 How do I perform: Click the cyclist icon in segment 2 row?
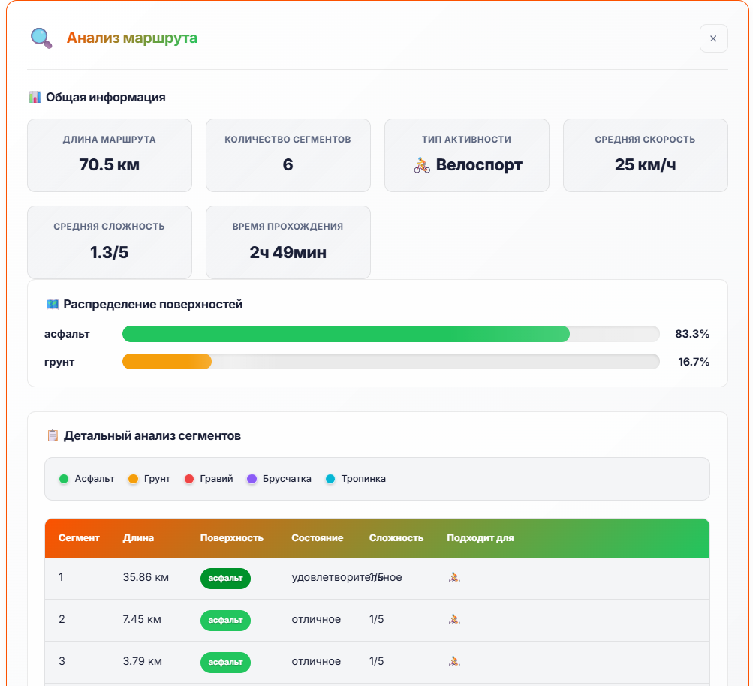click(453, 620)
